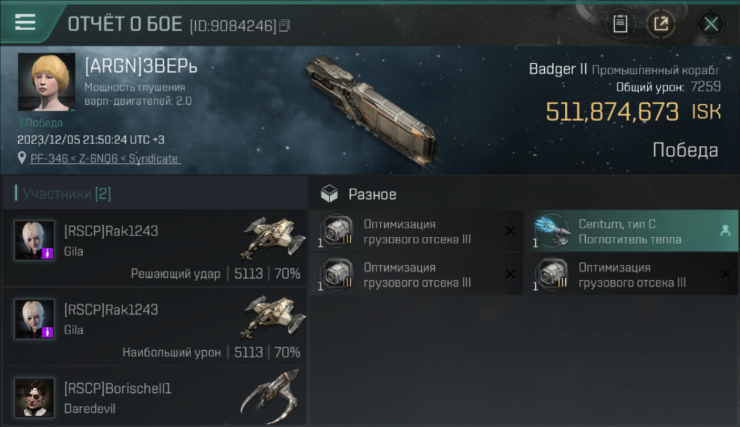Open Участники participants tab

(x=67, y=194)
